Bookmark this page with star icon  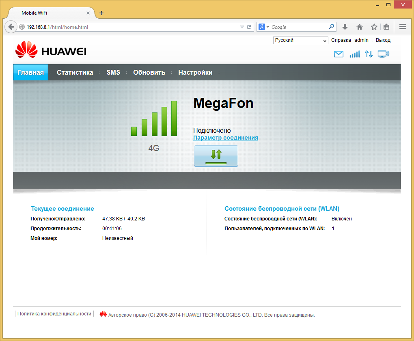374,27
